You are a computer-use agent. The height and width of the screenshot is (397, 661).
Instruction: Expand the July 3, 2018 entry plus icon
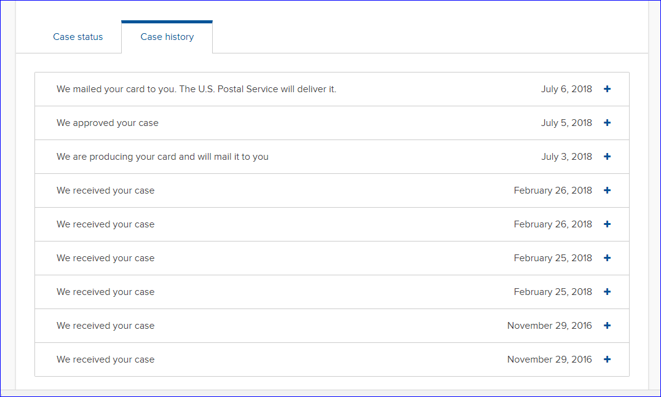click(607, 156)
